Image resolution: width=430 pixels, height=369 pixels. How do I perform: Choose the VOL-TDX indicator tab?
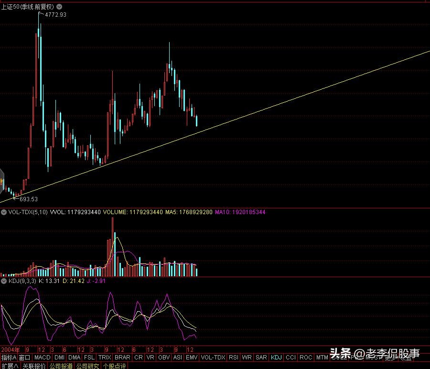(x=213, y=358)
